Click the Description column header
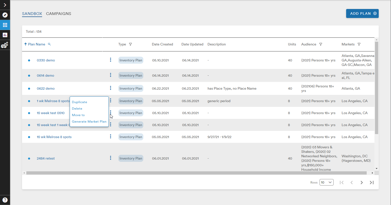 [x=217, y=44]
